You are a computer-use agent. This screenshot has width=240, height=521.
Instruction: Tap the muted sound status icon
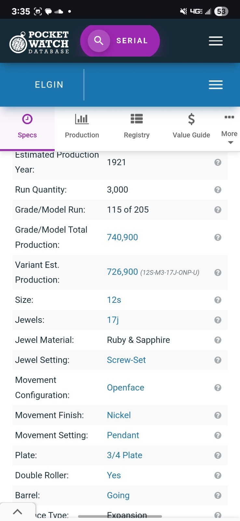click(x=183, y=11)
